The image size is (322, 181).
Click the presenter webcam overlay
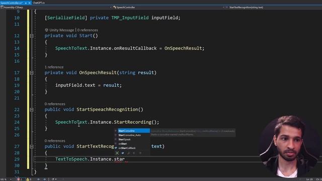click(x=290, y=147)
